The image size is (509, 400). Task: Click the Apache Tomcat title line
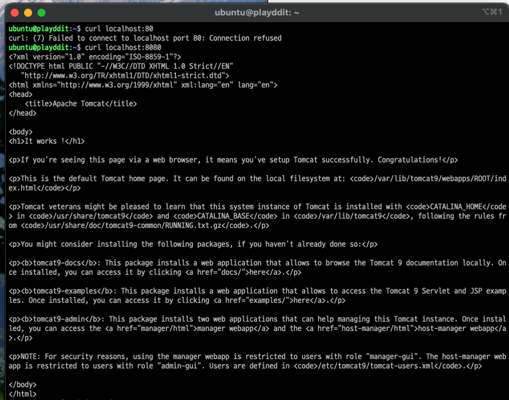[81, 104]
